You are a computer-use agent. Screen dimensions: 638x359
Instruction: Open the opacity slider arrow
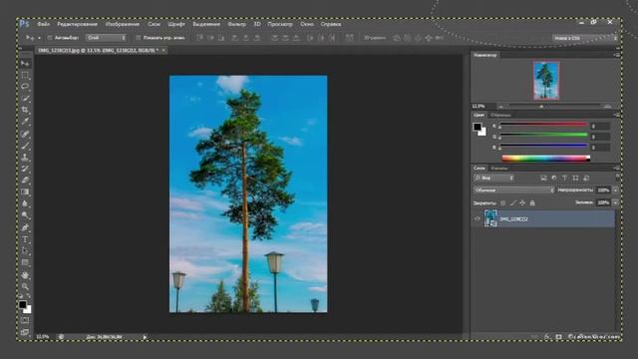point(616,190)
